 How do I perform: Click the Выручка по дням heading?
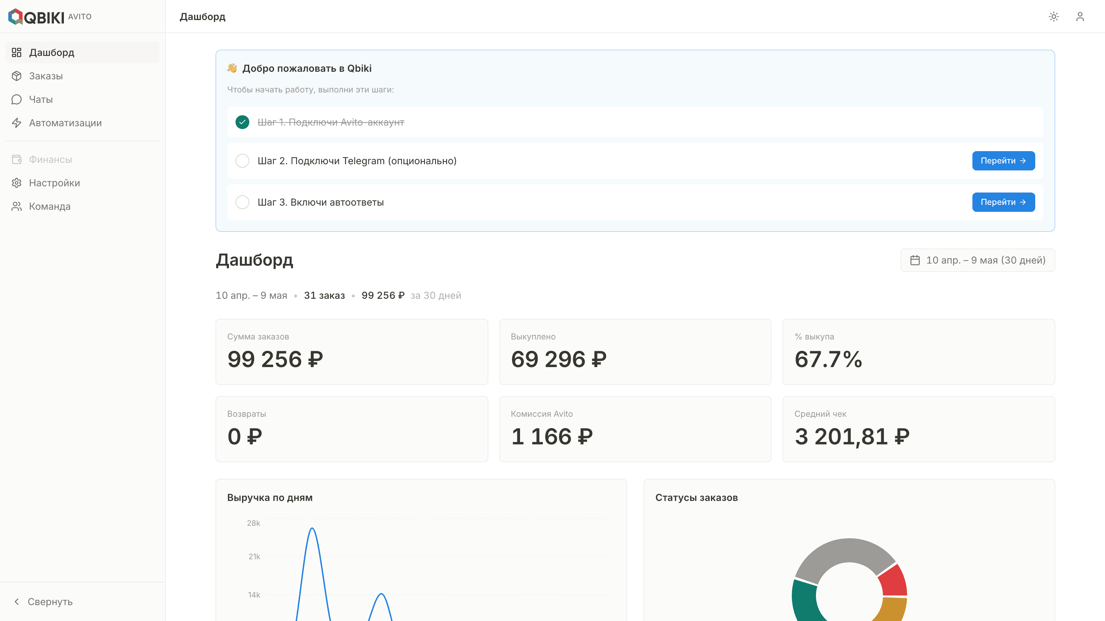click(270, 497)
